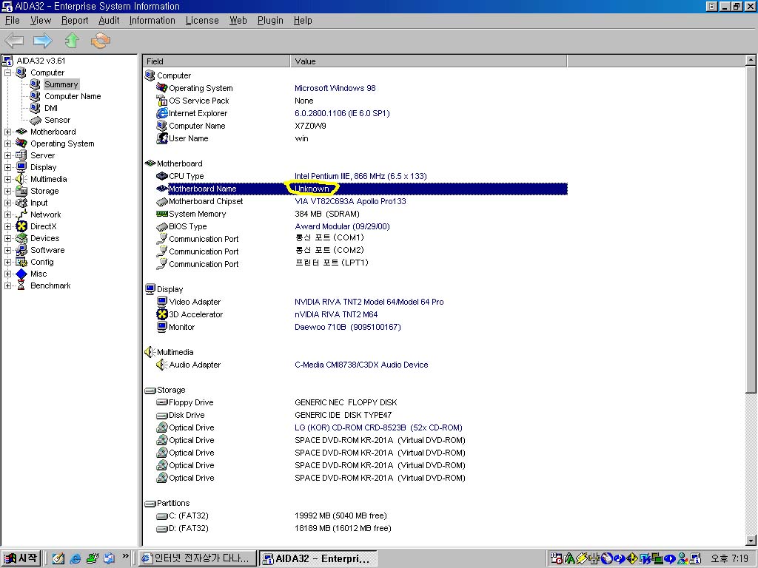Click the Award Modular BIOS link
758x568 pixels.
pos(342,226)
